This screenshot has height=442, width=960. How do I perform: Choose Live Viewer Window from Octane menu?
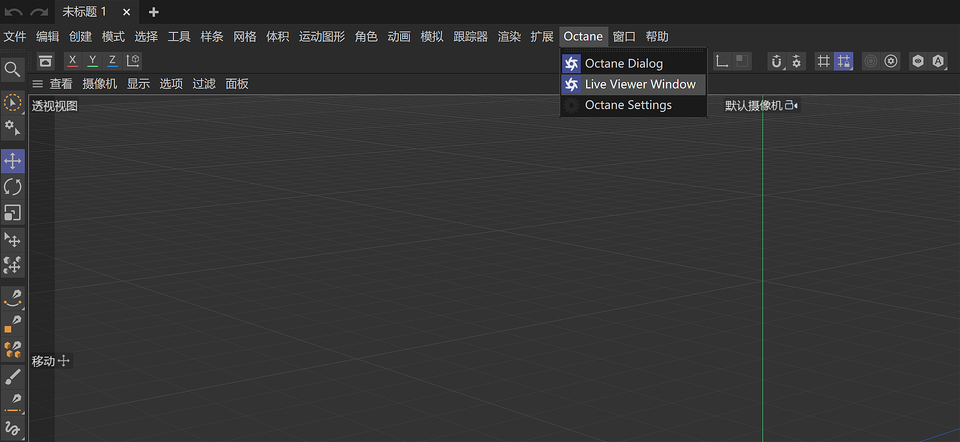pos(640,84)
